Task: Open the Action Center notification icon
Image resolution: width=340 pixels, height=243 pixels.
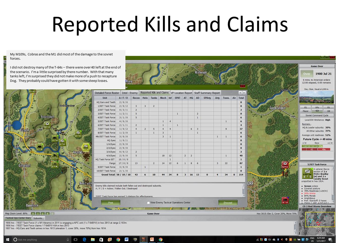Action: pyautogui.click(x=330, y=239)
